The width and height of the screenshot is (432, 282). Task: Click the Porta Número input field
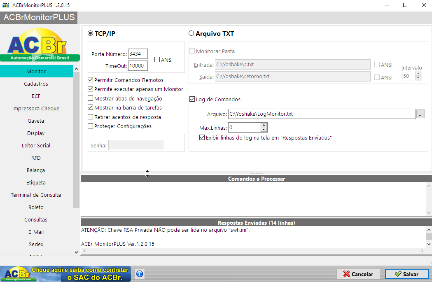(138, 54)
